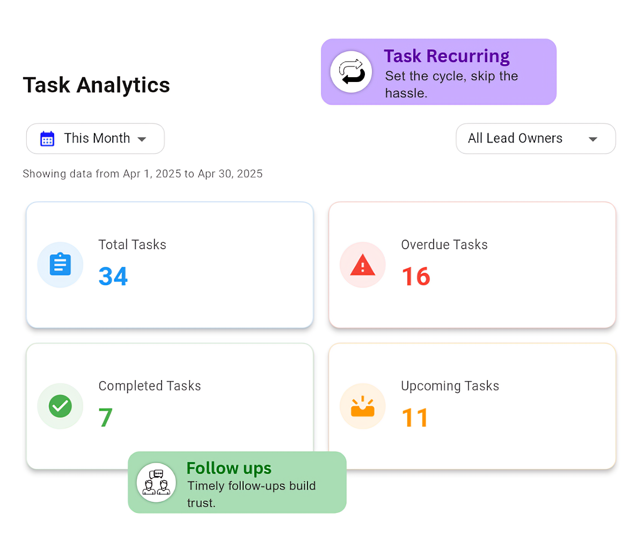Select the Completed Tasks number 7
Screen dimensions: 644x536
(105, 418)
